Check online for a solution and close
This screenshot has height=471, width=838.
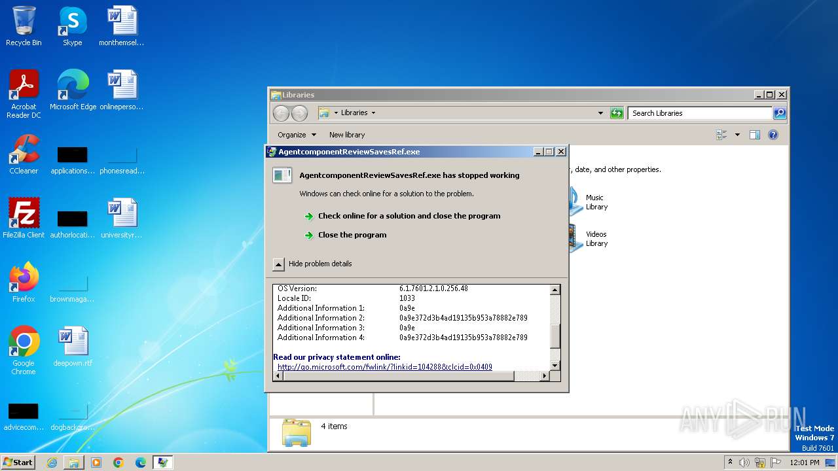(x=409, y=216)
